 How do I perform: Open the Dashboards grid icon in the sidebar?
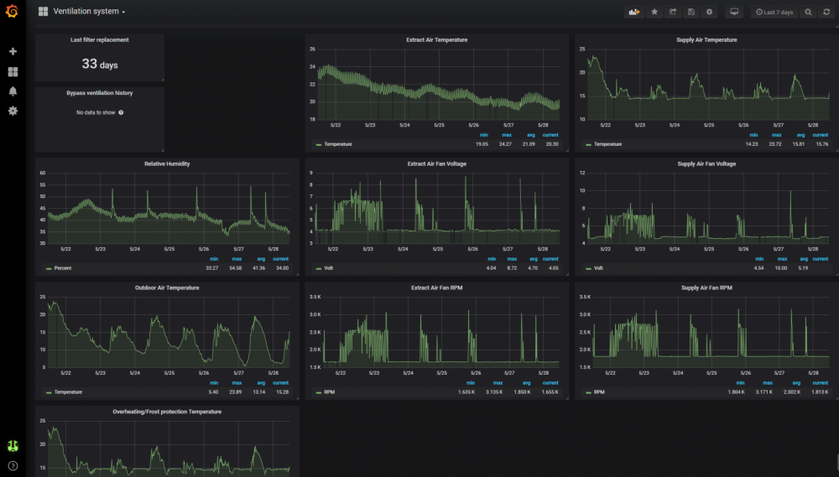[13, 72]
